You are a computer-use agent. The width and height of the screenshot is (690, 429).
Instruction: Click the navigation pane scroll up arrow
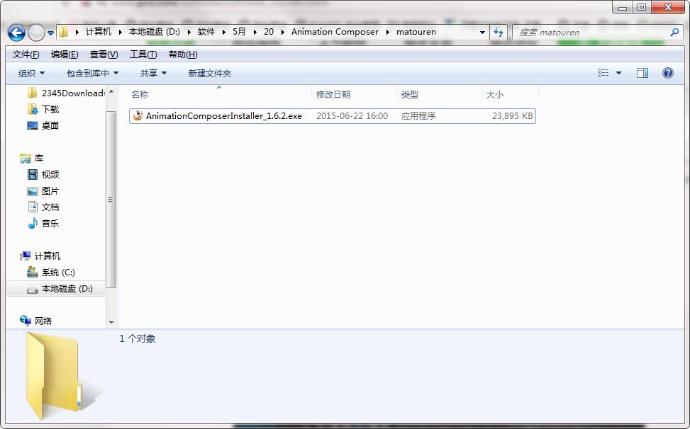tap(111, 92)
